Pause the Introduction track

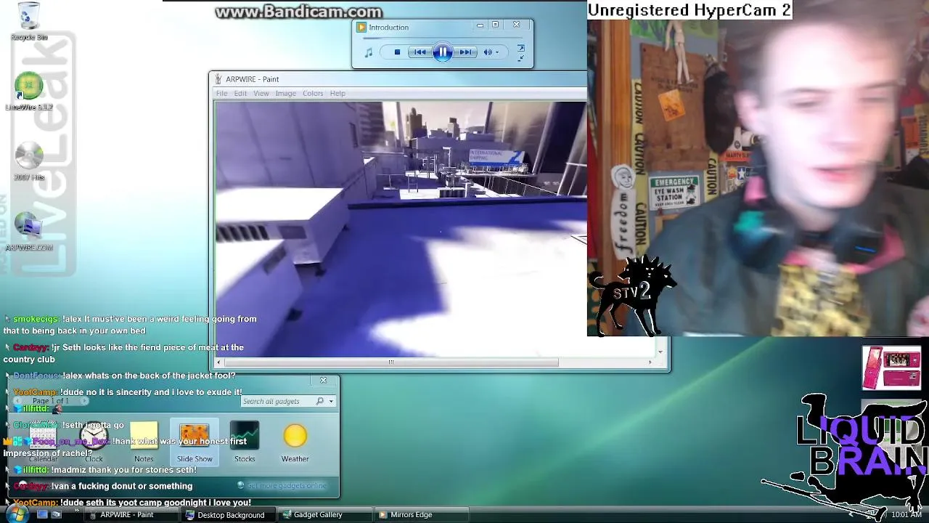pos(442,52)
